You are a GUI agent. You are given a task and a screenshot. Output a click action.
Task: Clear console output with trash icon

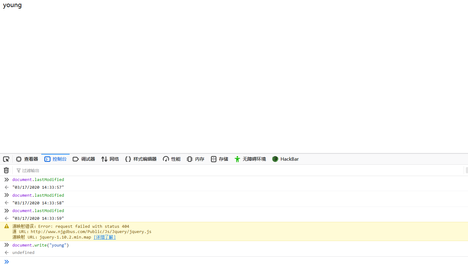(6, 170)
